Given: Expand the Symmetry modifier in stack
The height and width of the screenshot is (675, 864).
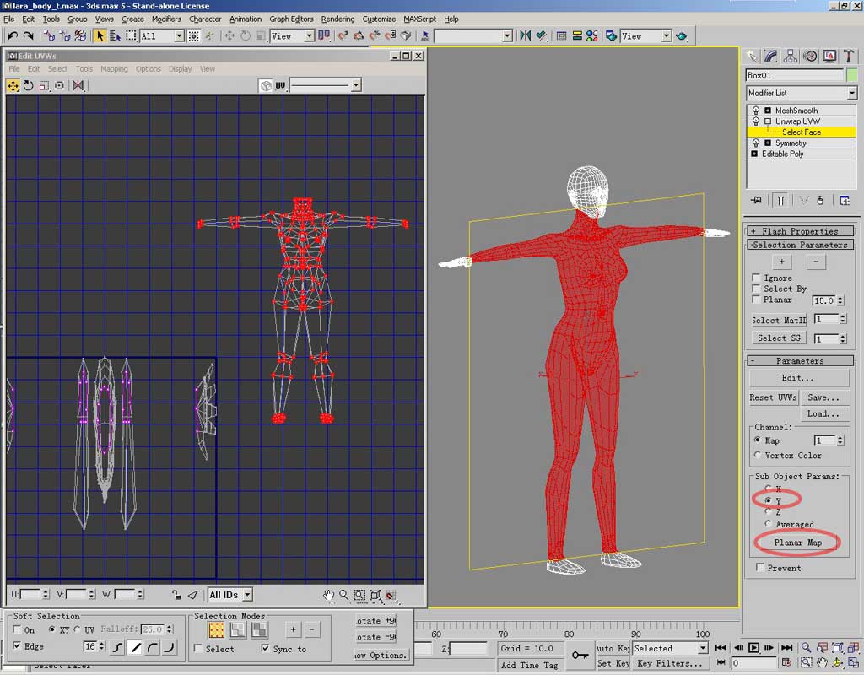Looking at the screenshot, I should (x=768, y=143).
